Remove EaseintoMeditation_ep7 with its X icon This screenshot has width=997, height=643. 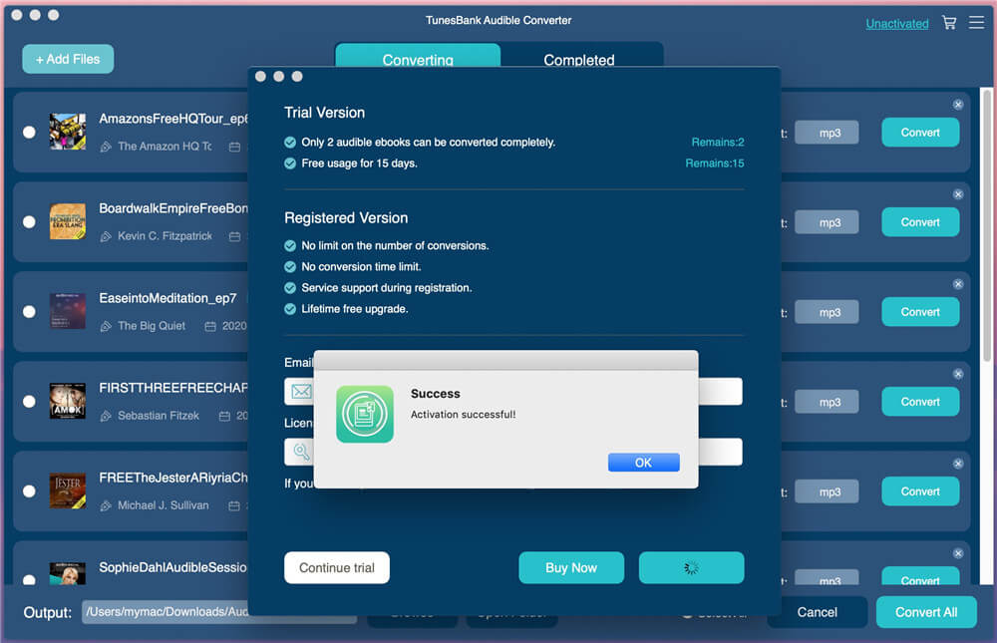click(958, 284)
